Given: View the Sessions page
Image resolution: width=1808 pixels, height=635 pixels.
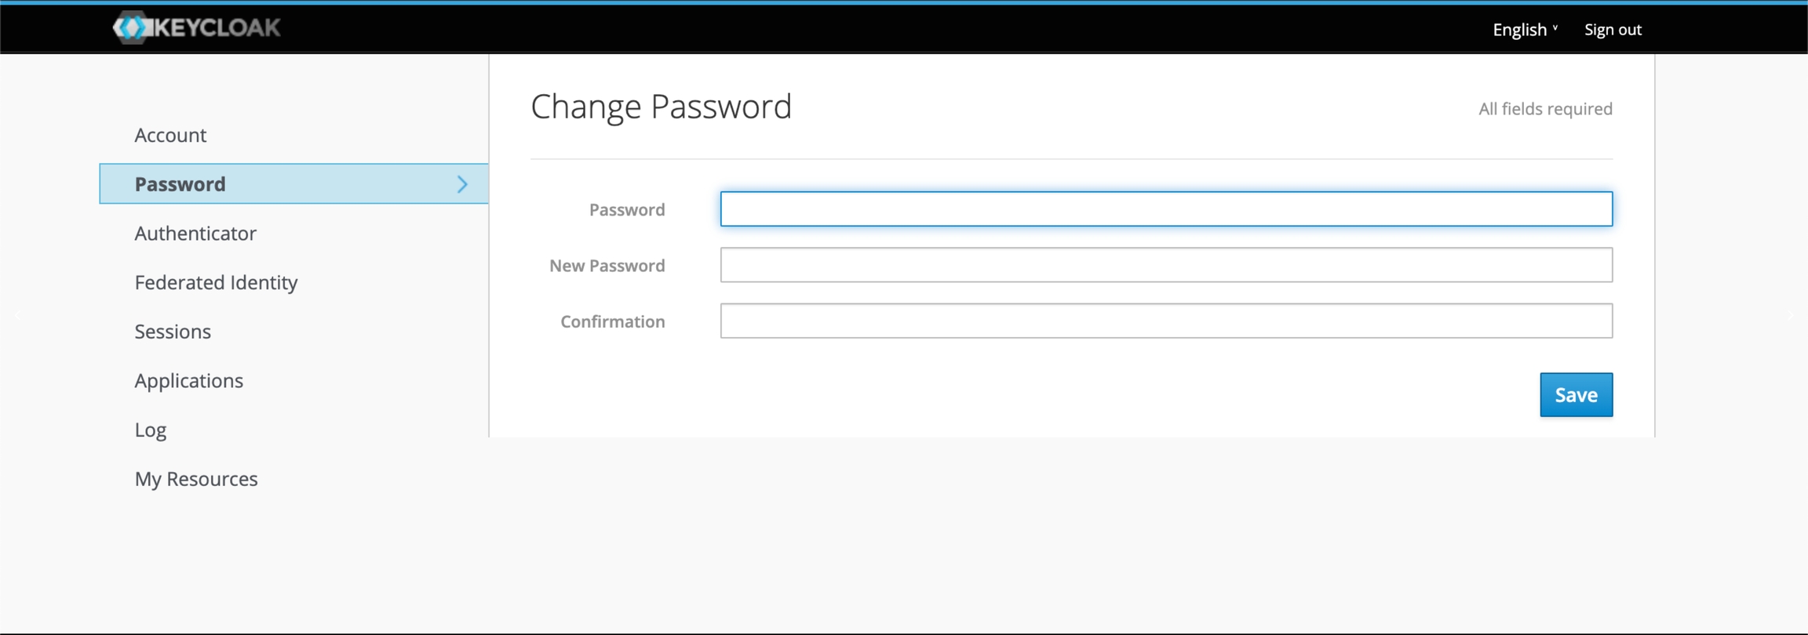Looking at the screenshot, I should tap(173, 332).
